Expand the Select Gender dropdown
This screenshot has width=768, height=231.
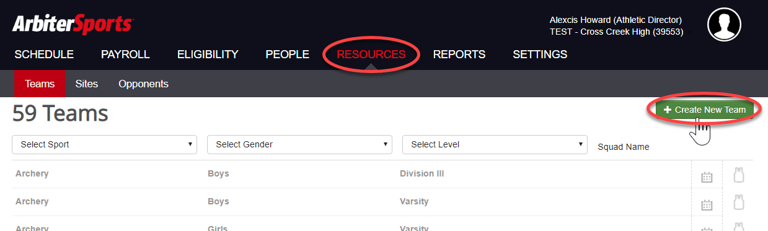coord(299,144)
